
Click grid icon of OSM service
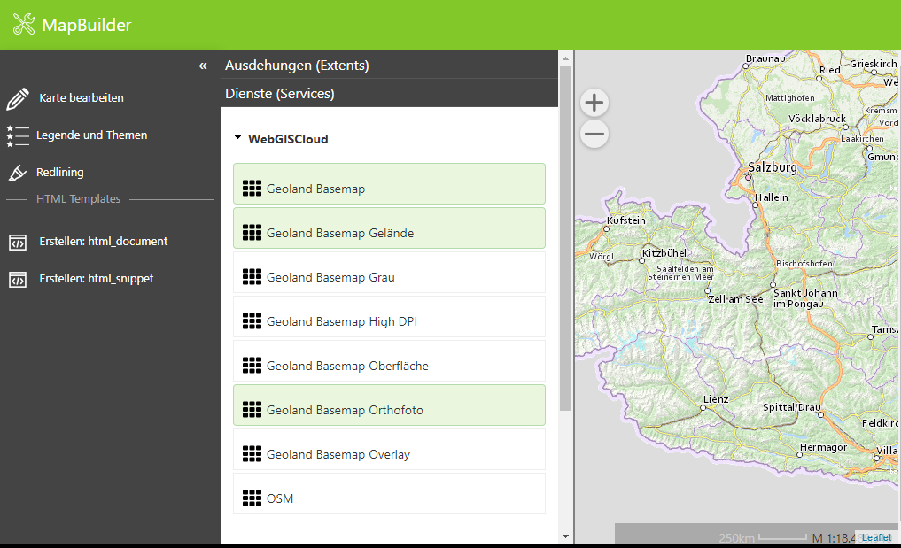click(x=252, y=498)
